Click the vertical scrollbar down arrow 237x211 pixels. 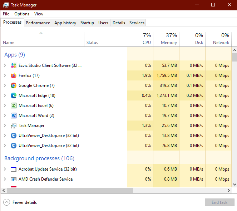[234, 185]
